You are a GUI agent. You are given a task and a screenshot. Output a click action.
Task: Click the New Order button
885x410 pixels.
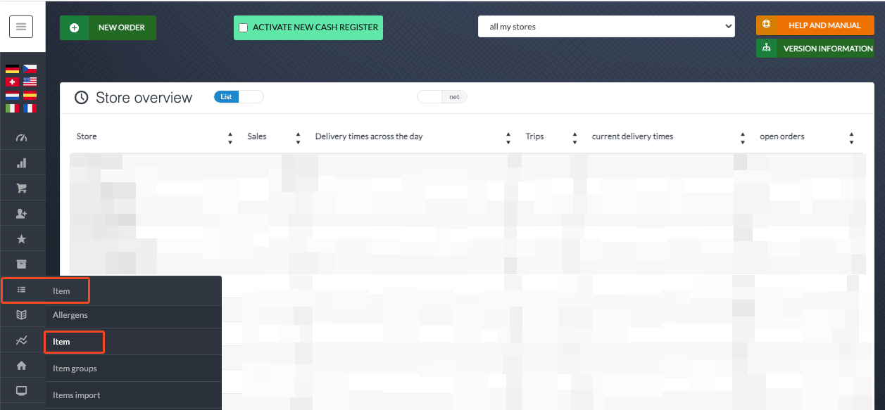pos(108,28)
